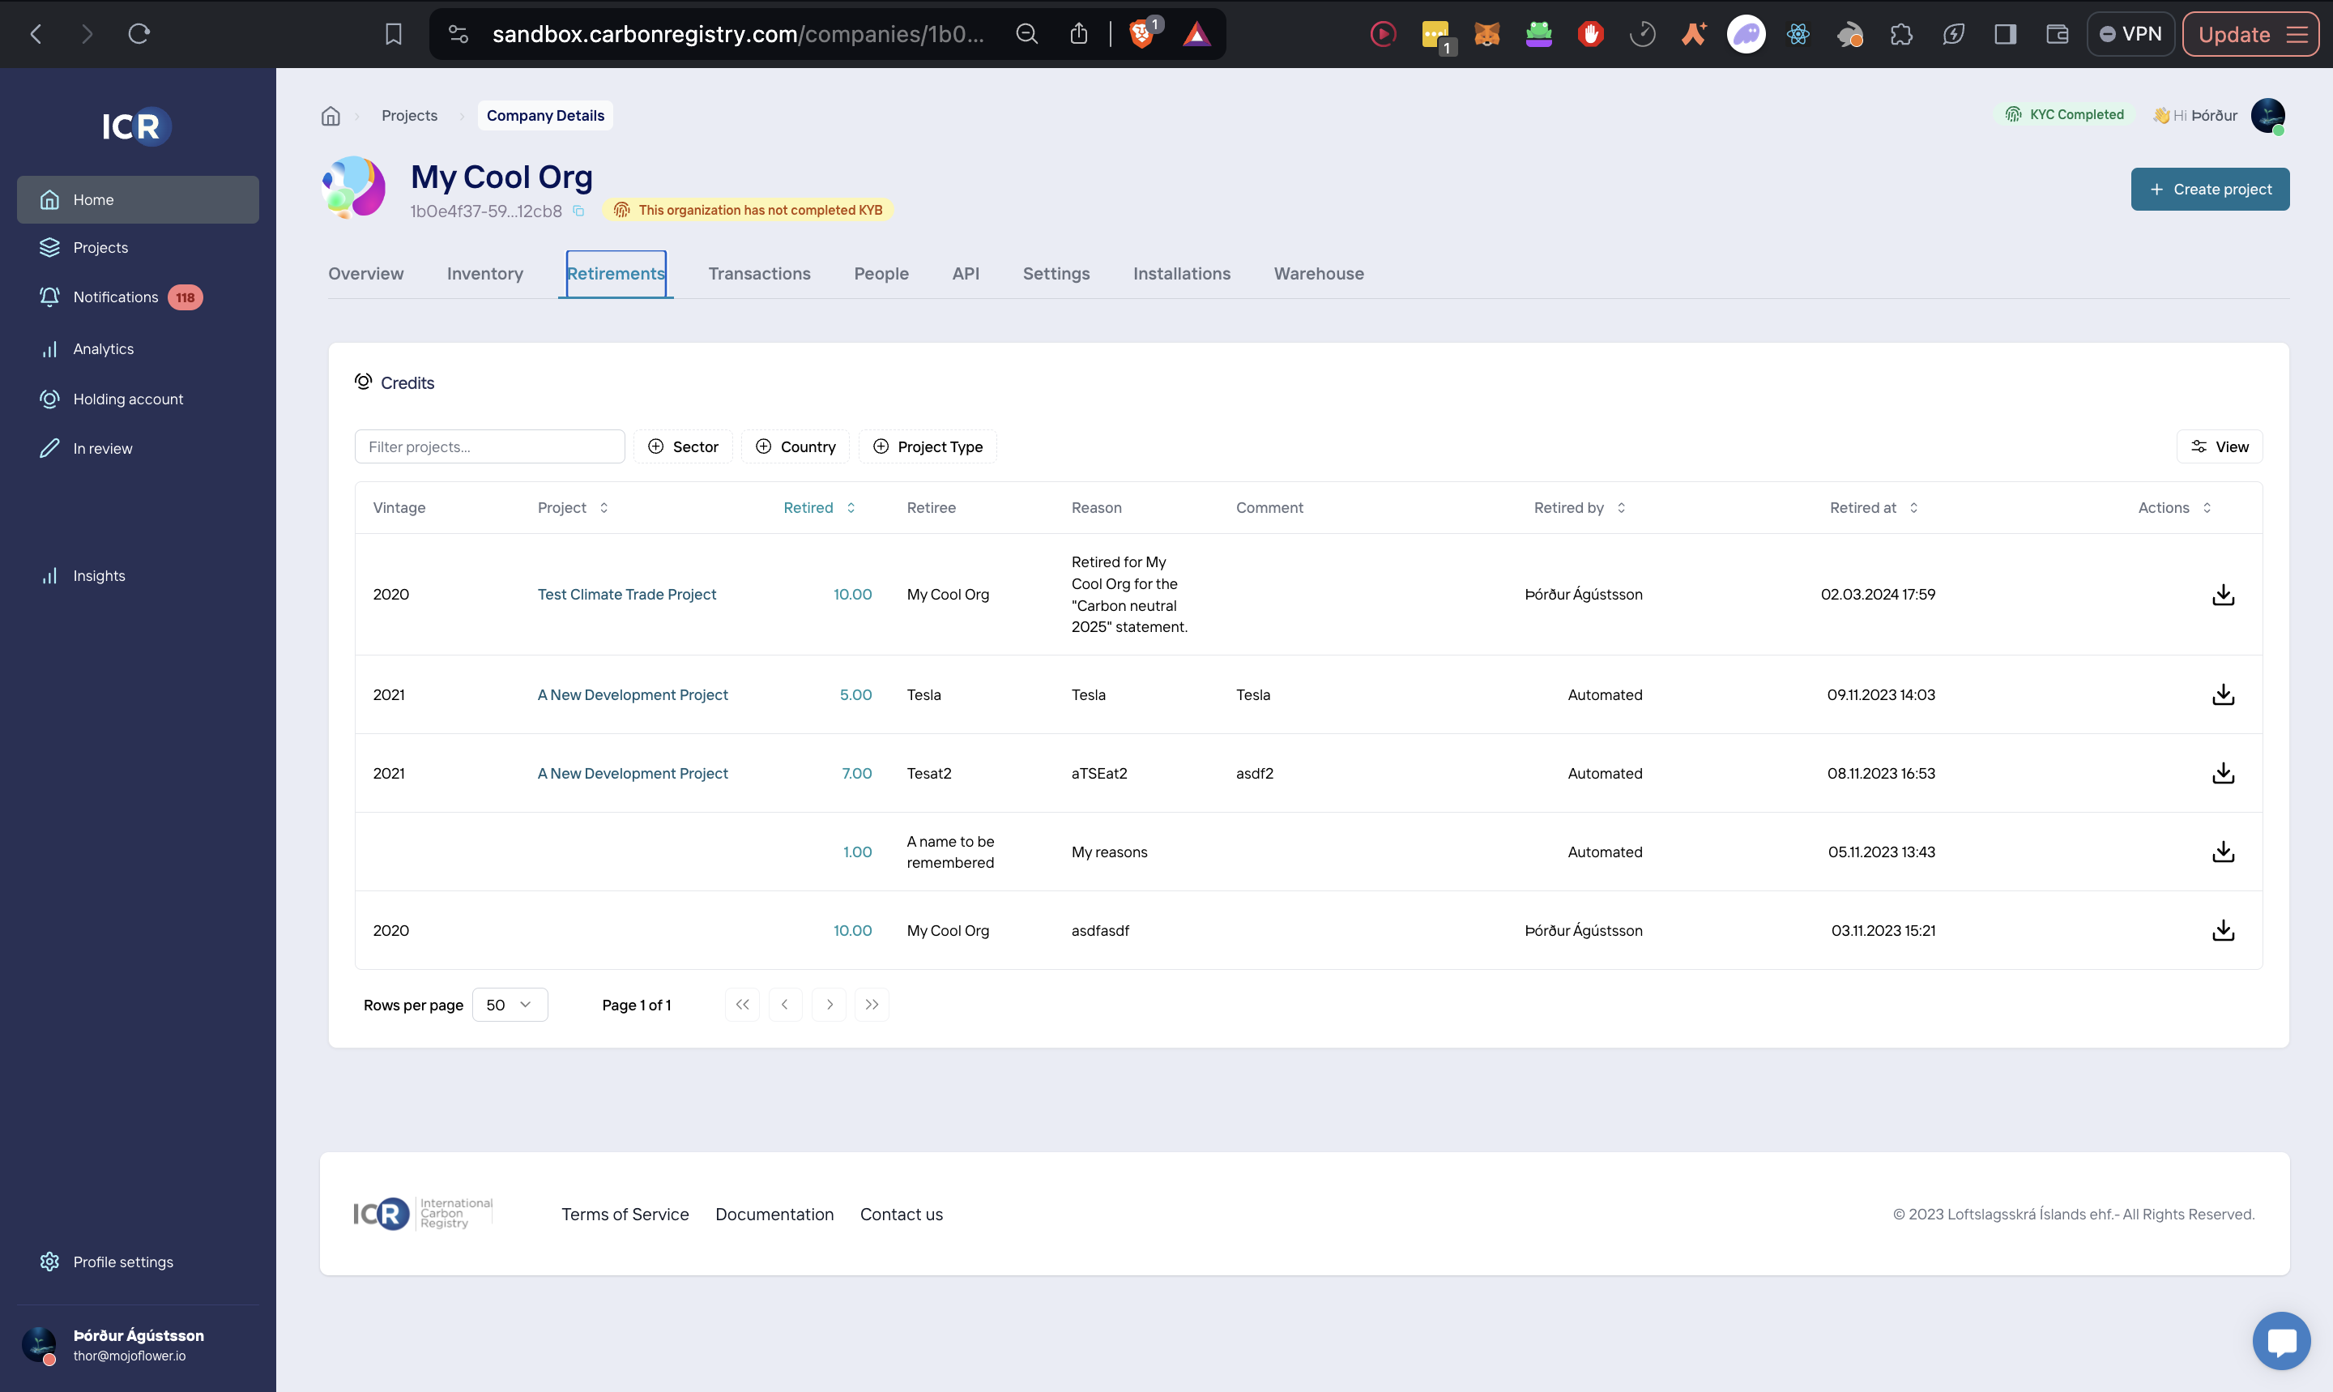Screen dimensions: 2333x1392
Task: Download certificate for Tesat2 retirement row
Action: [2222, 773]
